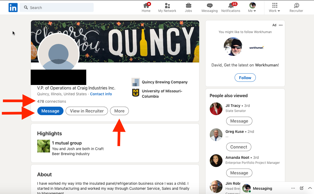Viewport: 314px width, 194px height.
Task: Open the Recruiter icon
Action: click(296, 8)
